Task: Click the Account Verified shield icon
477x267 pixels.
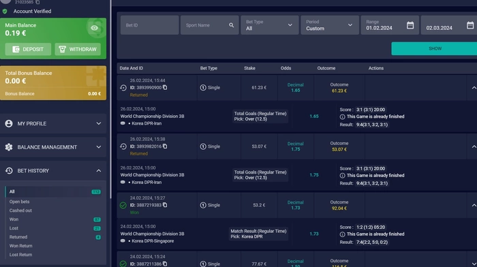Action: click(x=5, y=12)
